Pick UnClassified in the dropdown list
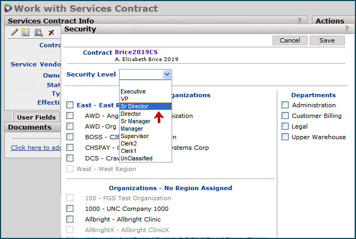This screenshot has width=356, height=239. (x=137, y=158)
